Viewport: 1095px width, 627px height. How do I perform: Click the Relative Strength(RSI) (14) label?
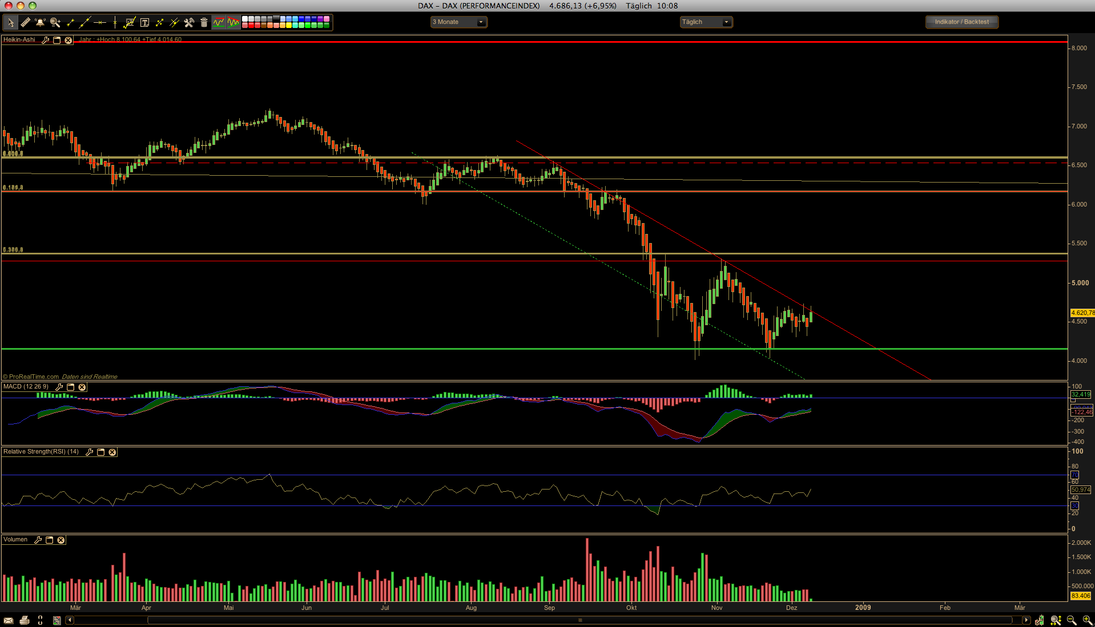41,451
